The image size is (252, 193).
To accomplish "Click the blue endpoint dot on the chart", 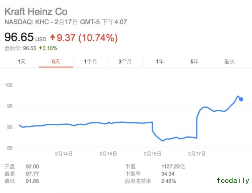I will click(241, 99).
